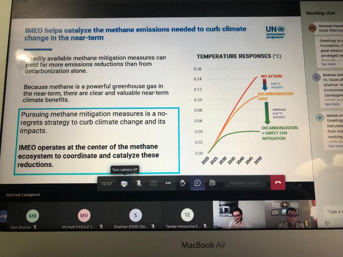This screenshot has height=257, width=343.
Task: Click the chat message input field
Action: point(334,211)
